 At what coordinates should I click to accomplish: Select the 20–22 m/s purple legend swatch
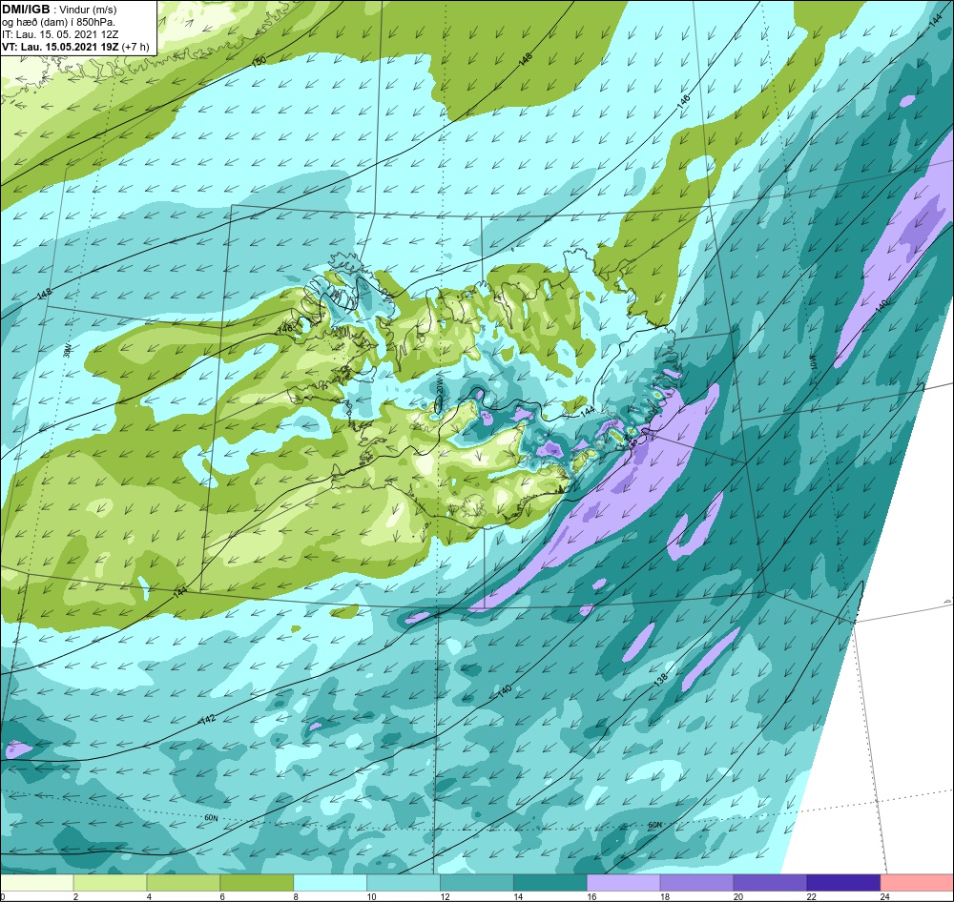click(770, 882)
